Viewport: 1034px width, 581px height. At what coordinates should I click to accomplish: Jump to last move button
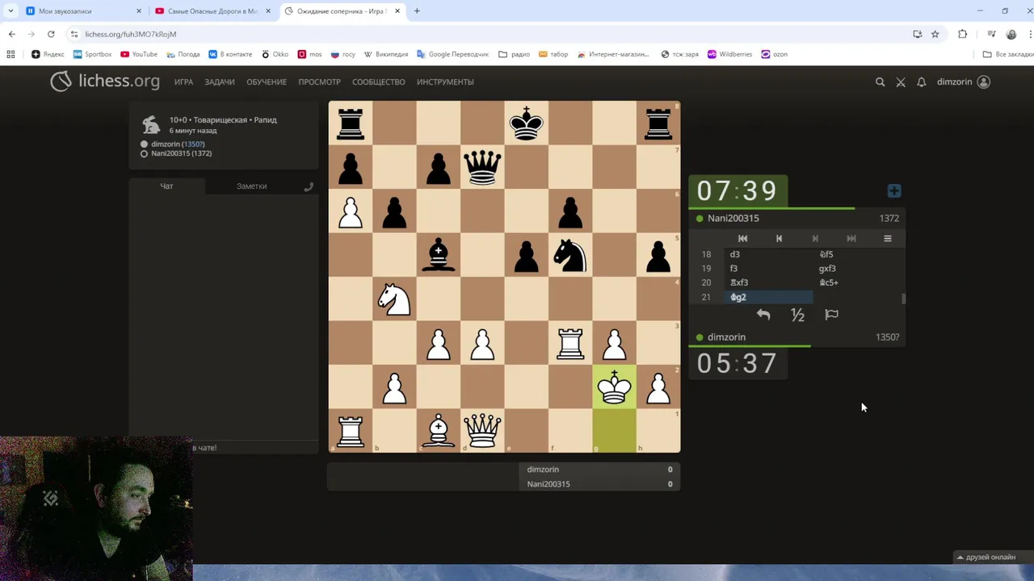point(851,238)
